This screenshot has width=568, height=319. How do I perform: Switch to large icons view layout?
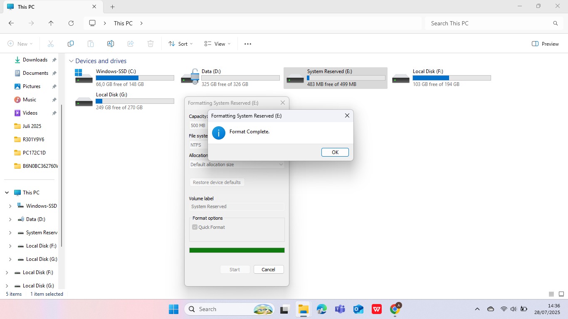pos(561,294)
